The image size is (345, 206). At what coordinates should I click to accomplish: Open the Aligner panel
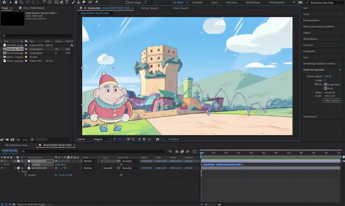307,33
